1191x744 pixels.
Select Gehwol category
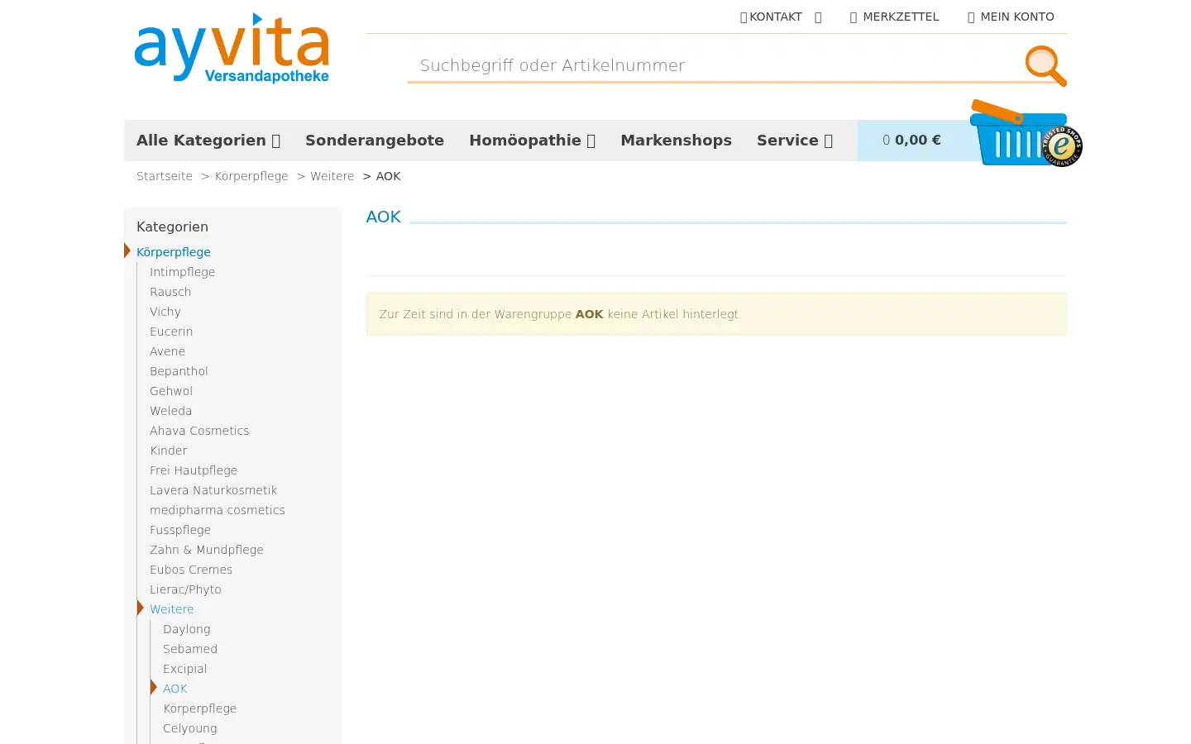pyautogui.click(x=171, y=391)
